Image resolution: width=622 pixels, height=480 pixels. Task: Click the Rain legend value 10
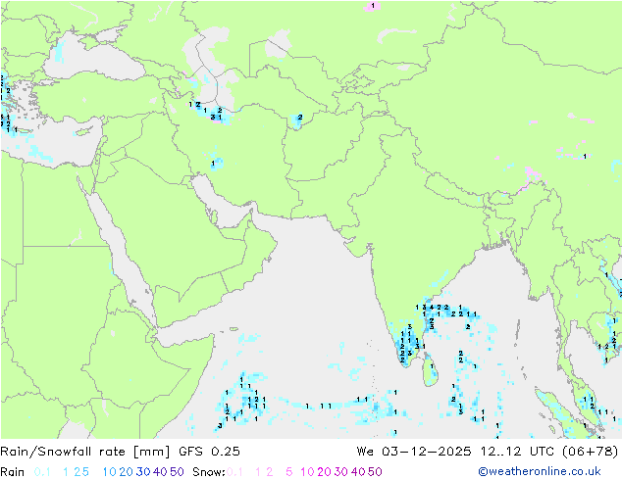[x=110, y=472]
